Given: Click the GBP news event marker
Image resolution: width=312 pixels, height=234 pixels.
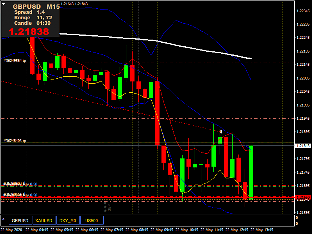Looking at the screenshot, I should (108, 207).
